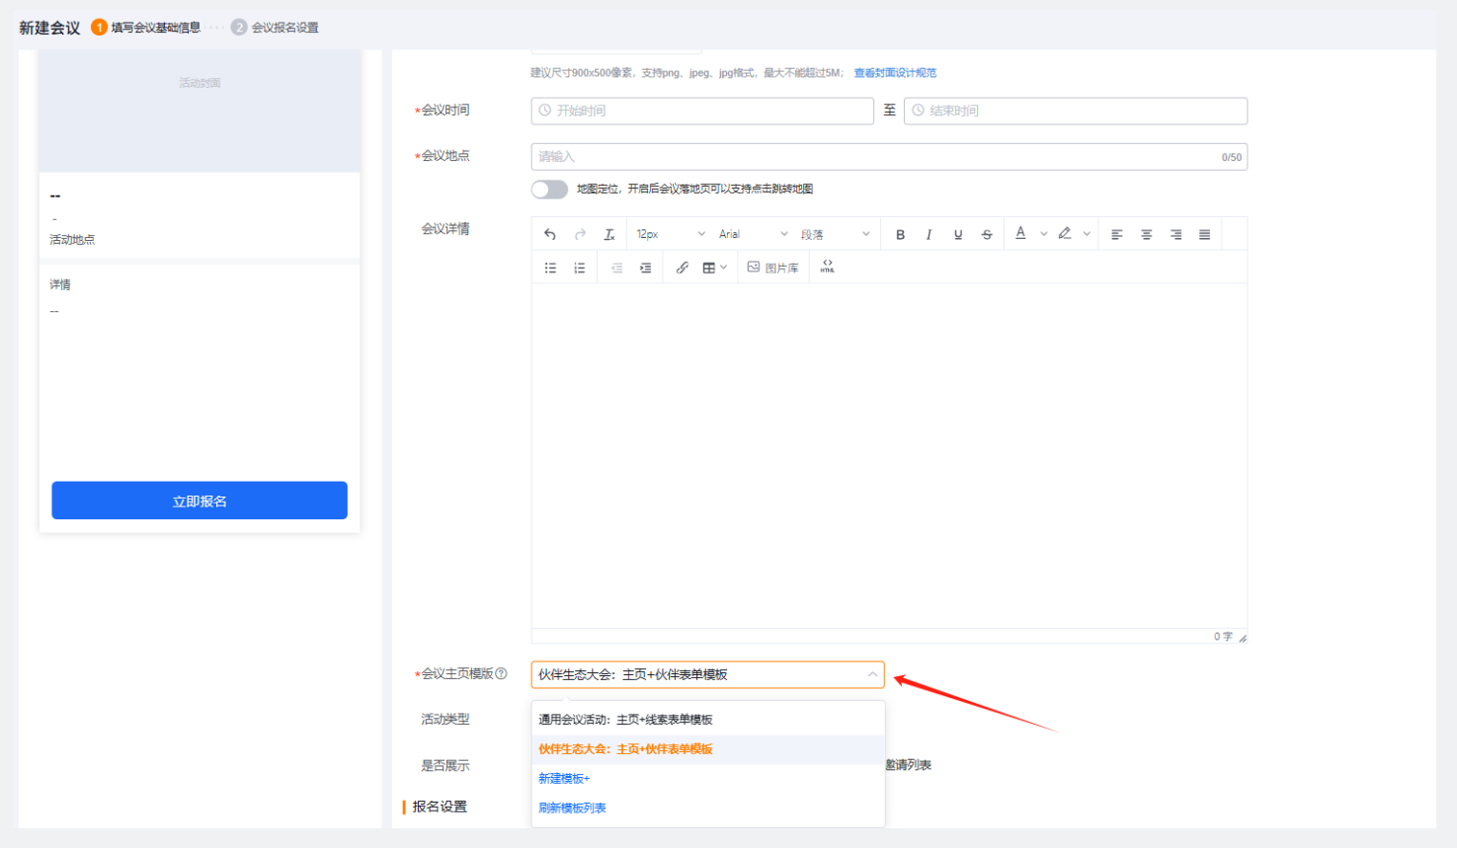Click 新建模板+ to create a template
The image size is (1457, 849).
(564, 779)
